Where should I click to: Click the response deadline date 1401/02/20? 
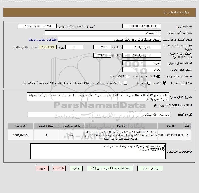coord(142,47)
